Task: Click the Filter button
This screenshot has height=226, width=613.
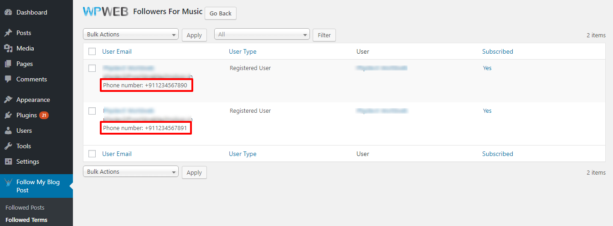Action: pyautogui.click(x=324, y=35)
